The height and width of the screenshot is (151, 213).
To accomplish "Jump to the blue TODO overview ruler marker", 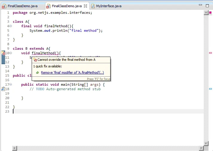I will 210,89.
